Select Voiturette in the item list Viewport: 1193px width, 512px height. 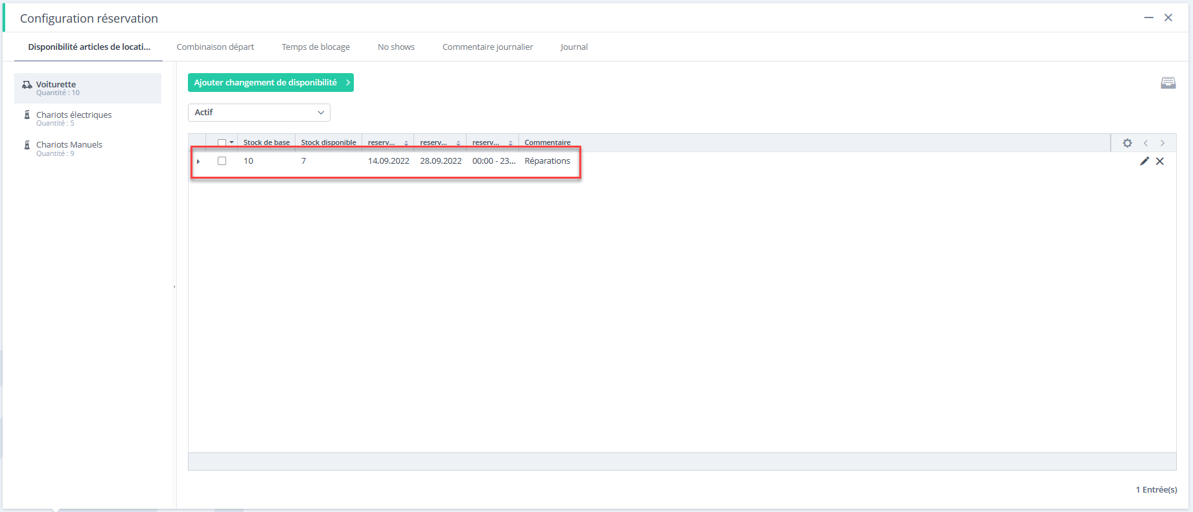coord(88,88)
